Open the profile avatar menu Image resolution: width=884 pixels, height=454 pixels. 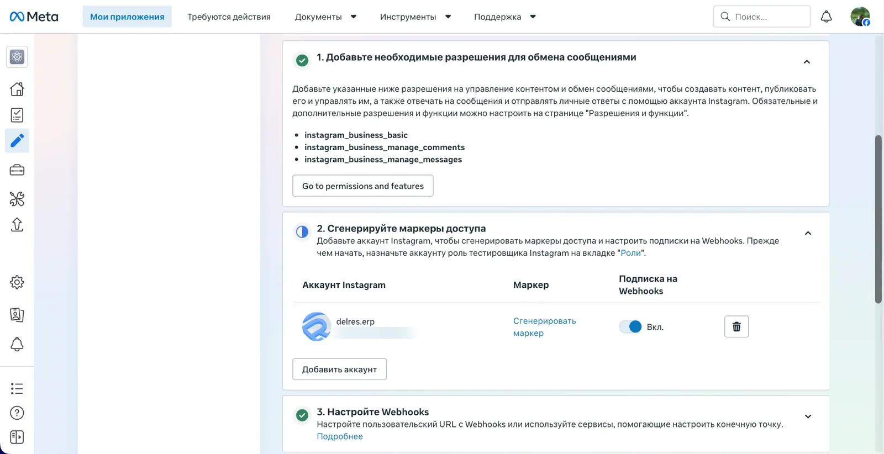coord(860,17)
